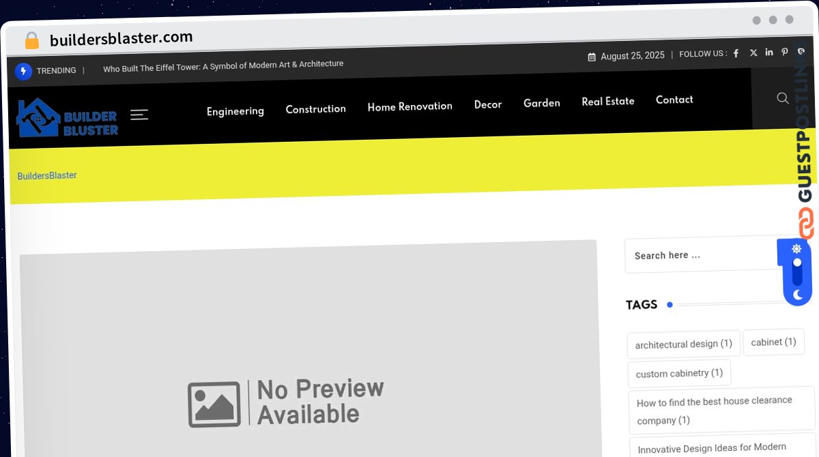The width and height of the screenshot is (819, 457).
Task: Click the calendar icon beside the date
Action: point(592,57)
